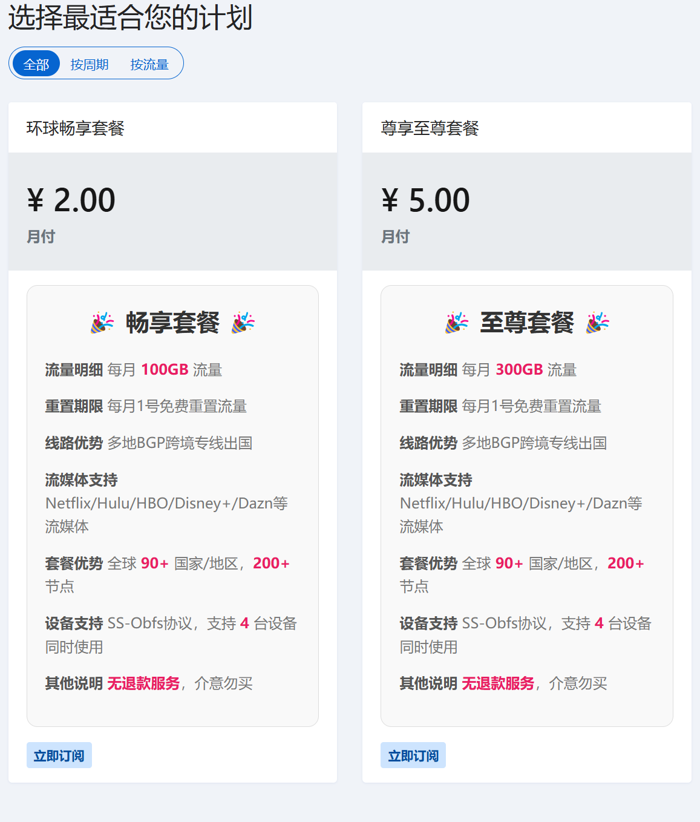Click party popper icon left of 畅享套餐
This screenshot has width=700, height=822.
click(102, 323)
